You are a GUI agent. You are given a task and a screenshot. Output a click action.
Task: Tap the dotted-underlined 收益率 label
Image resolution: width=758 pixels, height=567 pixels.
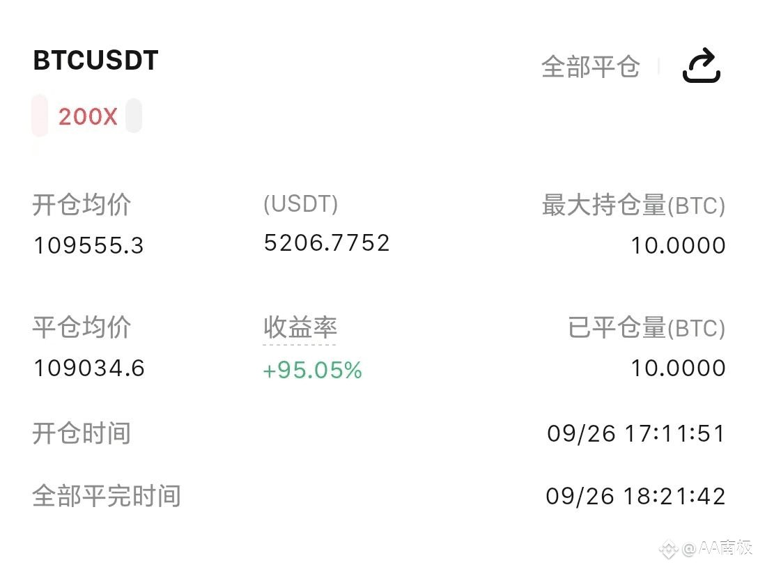300,327
